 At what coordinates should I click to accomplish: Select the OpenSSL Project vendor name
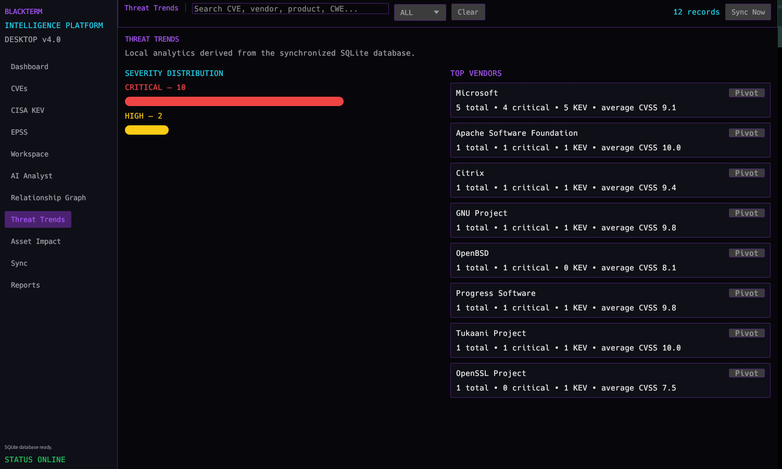point(491,373)
